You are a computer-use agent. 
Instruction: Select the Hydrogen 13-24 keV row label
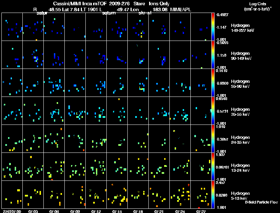point(240,168)
